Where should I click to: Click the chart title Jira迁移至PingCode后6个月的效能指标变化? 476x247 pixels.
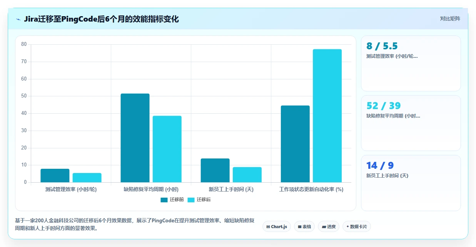(x=101, y=19)
